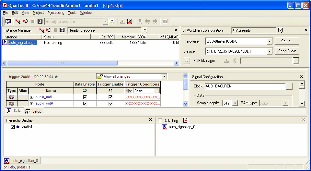The width and height of the screenshot is (311, 171).
Task: Enable the Data Log checkbox
Action: [159, 120]
